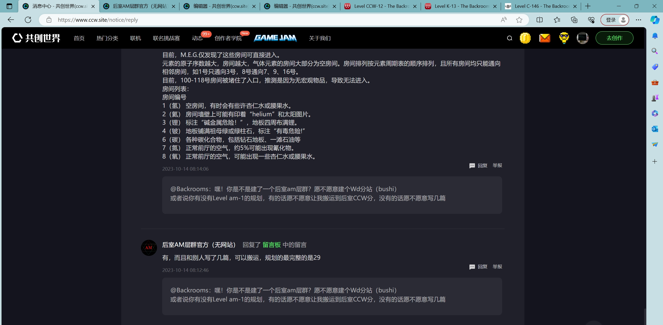Click the sunglasses emoji lightbulb icon
Image resolution: width=663 pixels, height=325 pixels.
tap(564, 38)
